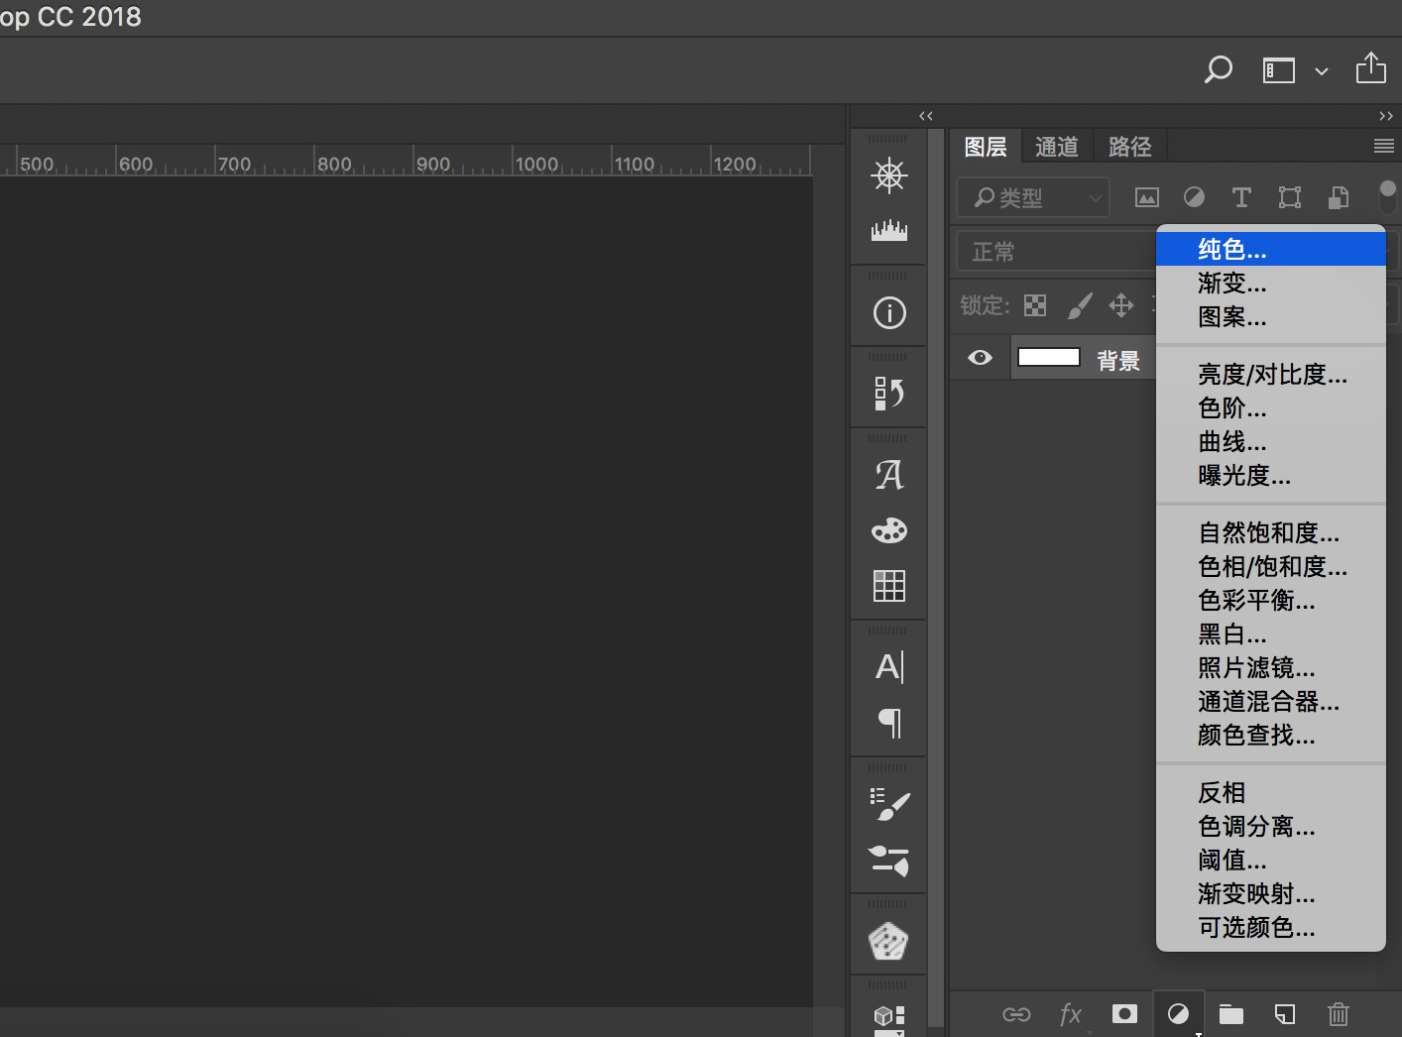The height and width of the screenshot is (1037, 1402).
Task: Open the Navigator panel wheel icon
Action: [888, 175]
